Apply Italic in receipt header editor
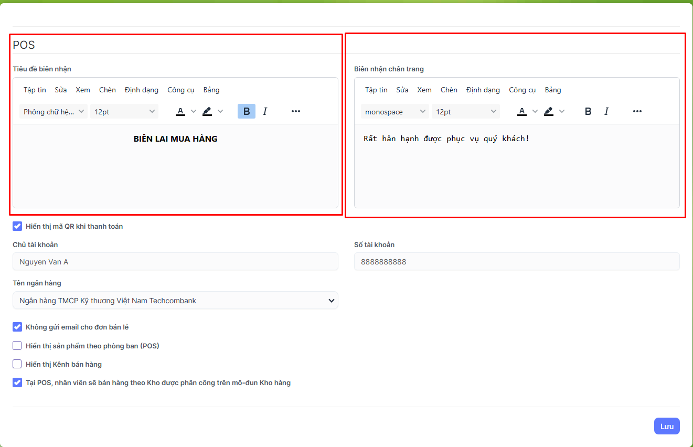The image size is (693, 447). coord(265,111)
